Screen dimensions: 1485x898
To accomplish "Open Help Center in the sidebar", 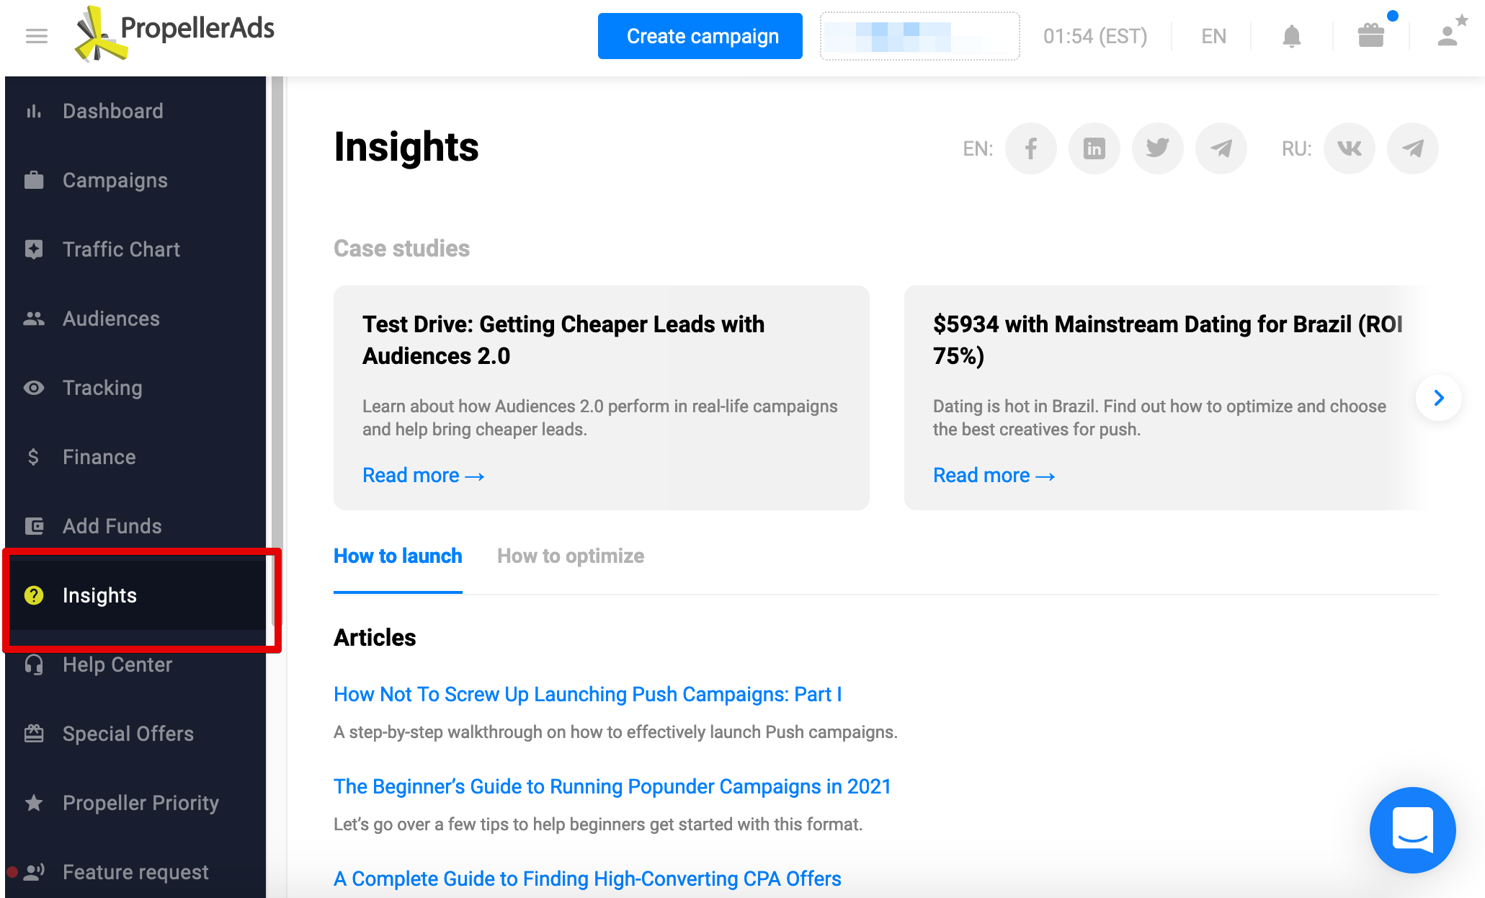I will coord(135,664).
